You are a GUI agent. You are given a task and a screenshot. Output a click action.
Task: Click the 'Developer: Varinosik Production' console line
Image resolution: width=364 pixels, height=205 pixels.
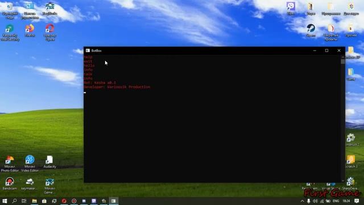pos(117,87)
